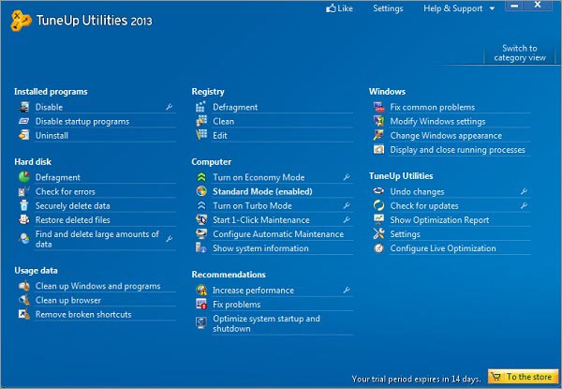Image resolution: width=562 pixels, height=389 pixels.
Task: Click the Increase performance icon
Action: (x=201, y=290)
